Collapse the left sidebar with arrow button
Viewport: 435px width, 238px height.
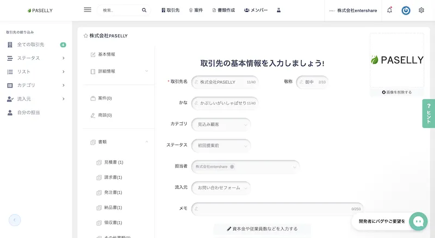(x=15, y=220)
